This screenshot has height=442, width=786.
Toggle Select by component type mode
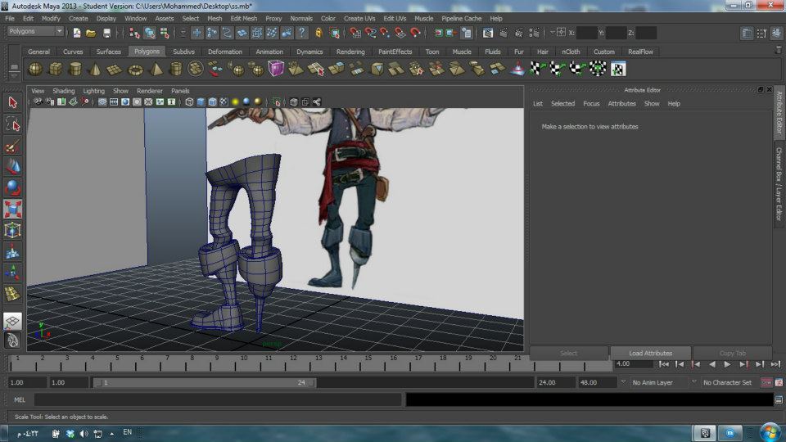click(x=165, y=33)
